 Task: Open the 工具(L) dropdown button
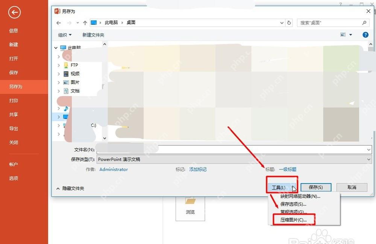(282, 187)
